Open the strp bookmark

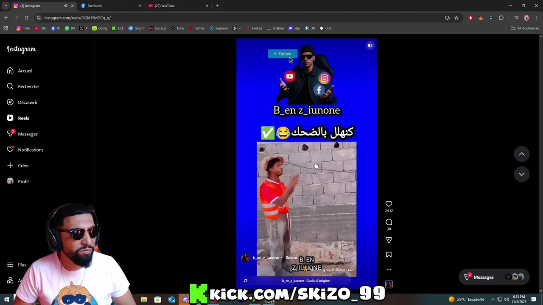tap(294, 28)
